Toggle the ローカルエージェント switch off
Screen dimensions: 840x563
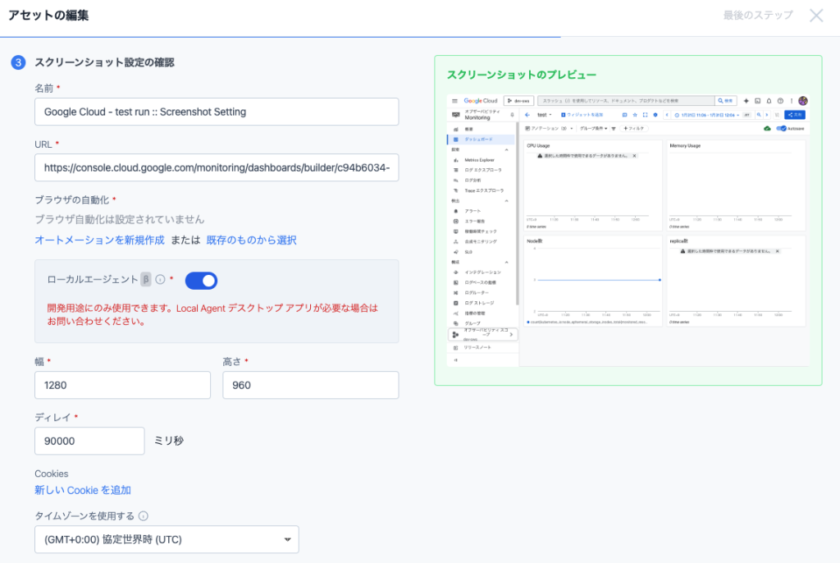point(201,281)
